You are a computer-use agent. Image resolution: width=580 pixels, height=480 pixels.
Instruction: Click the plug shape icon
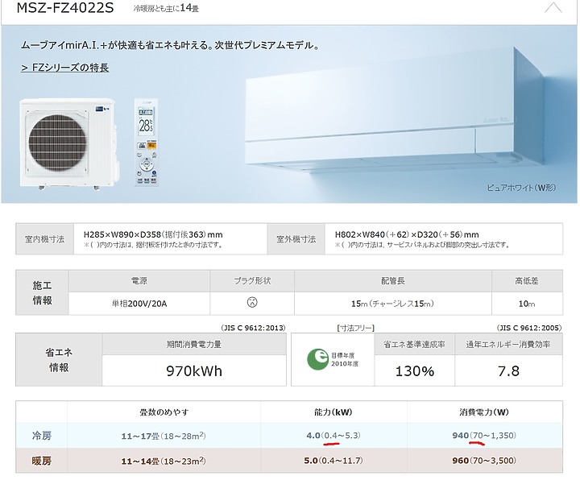point(252,303)
